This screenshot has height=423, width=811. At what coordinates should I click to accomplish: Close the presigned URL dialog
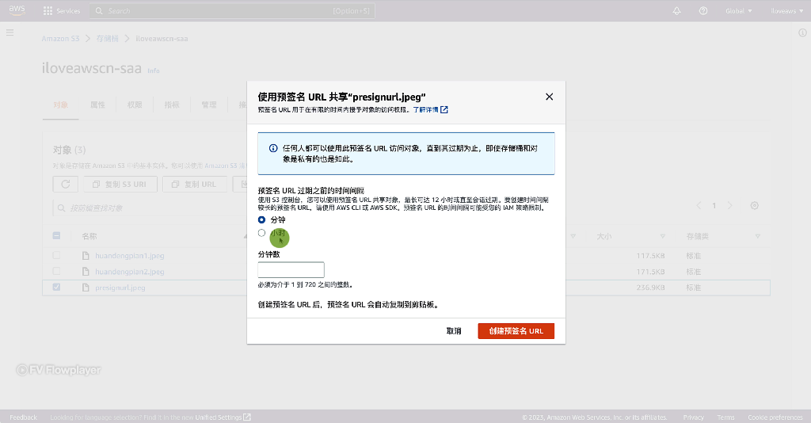pos(550,97)
